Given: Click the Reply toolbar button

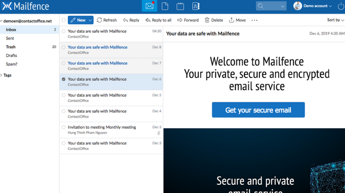Looking at the screenshot, I should [x=131, y=20].
